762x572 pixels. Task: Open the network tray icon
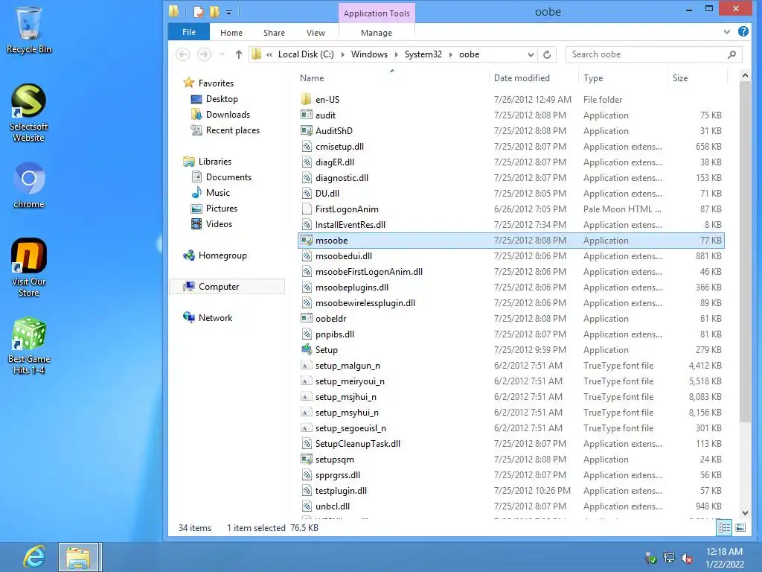(x=669, y=559)
